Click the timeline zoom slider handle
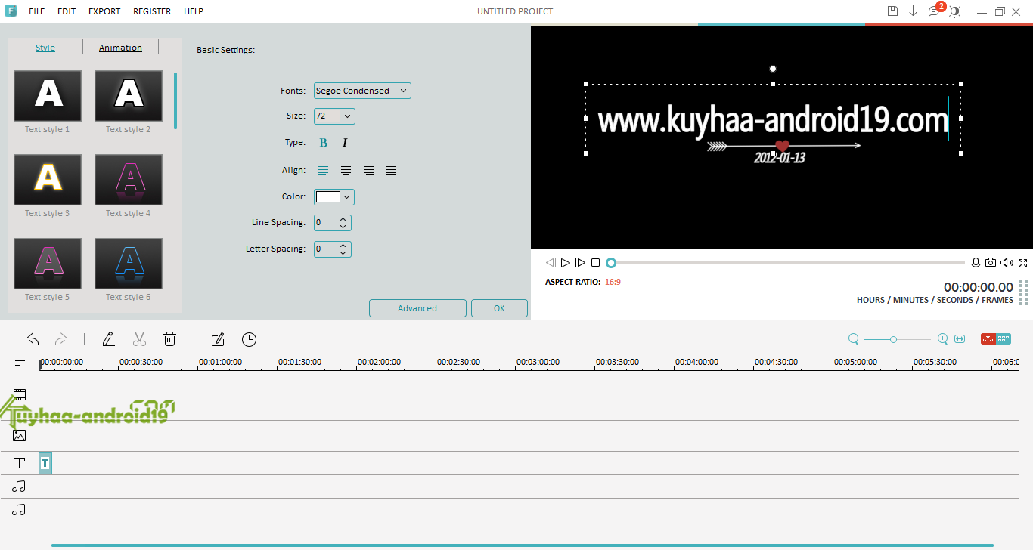The height and width of the screenshot is (550, 1033). point(893,340)
